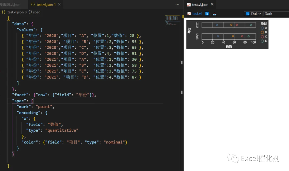Click the code minimap thumbnail
The height and width of the screenshot is (171, 289).
(172, 20)
